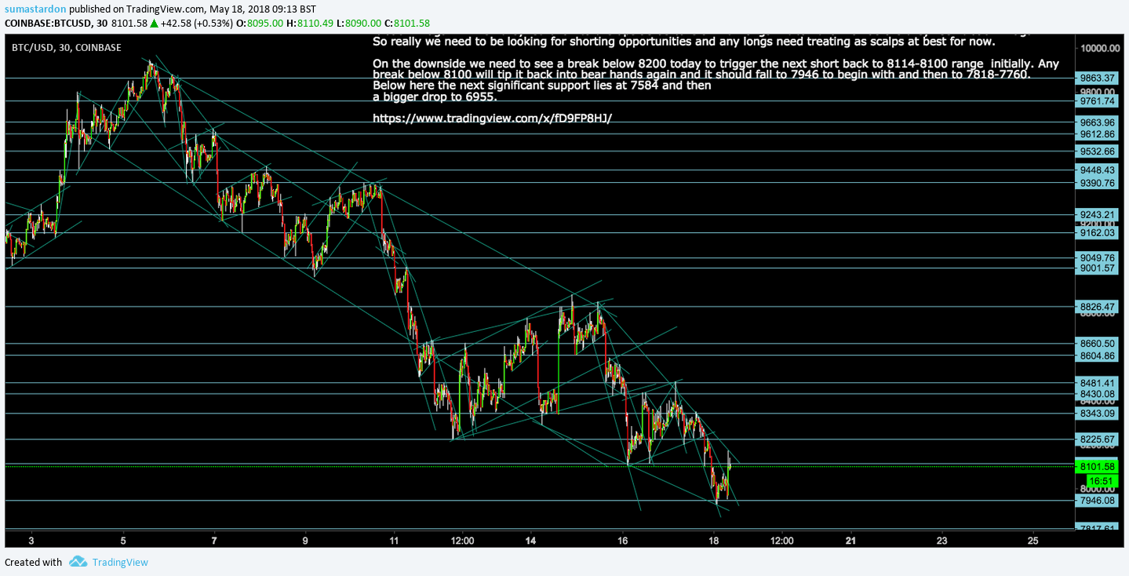The height and width of the screenshot is (576, 1129).
Task: Click the 8826.47 price level label
Action: coord(1098,306)
